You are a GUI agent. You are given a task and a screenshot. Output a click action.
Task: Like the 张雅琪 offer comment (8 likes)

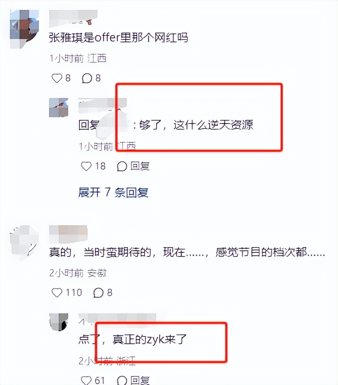(57, 78)
